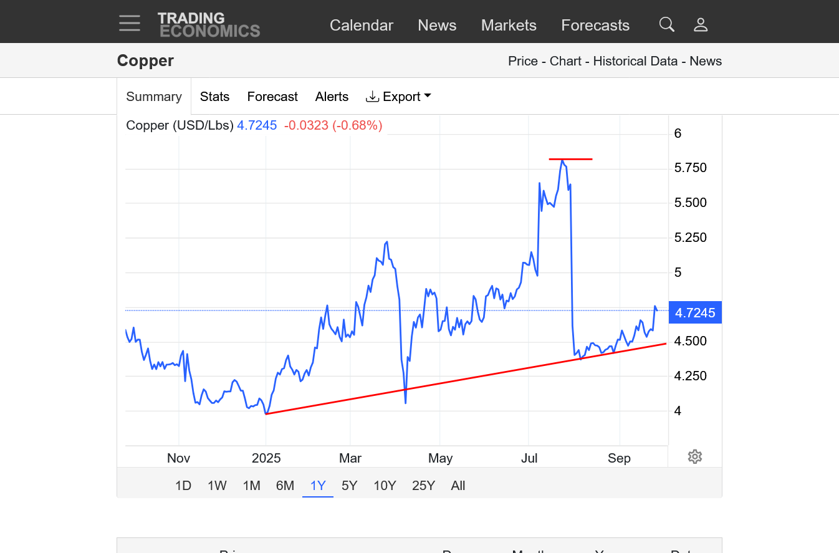Click the search magnifier icon
This screenshot has width=839, height=553.
(x=666, y=25)
